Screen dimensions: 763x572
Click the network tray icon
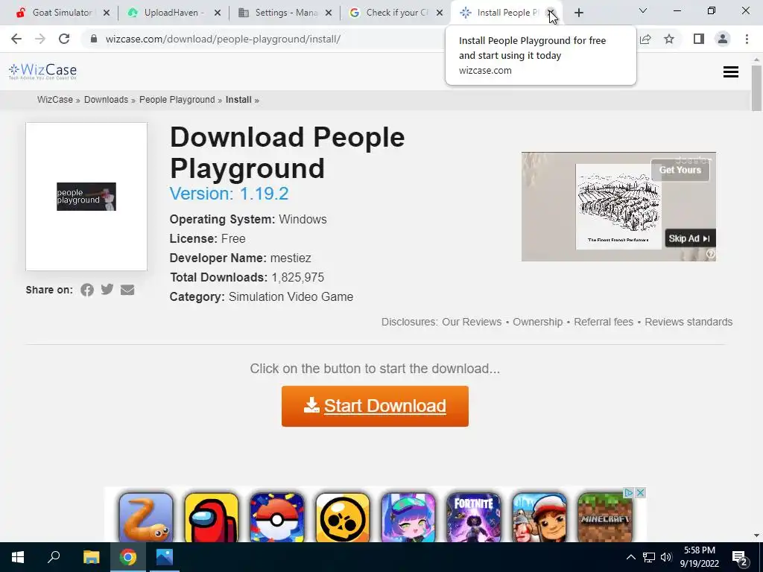(649, 557)
